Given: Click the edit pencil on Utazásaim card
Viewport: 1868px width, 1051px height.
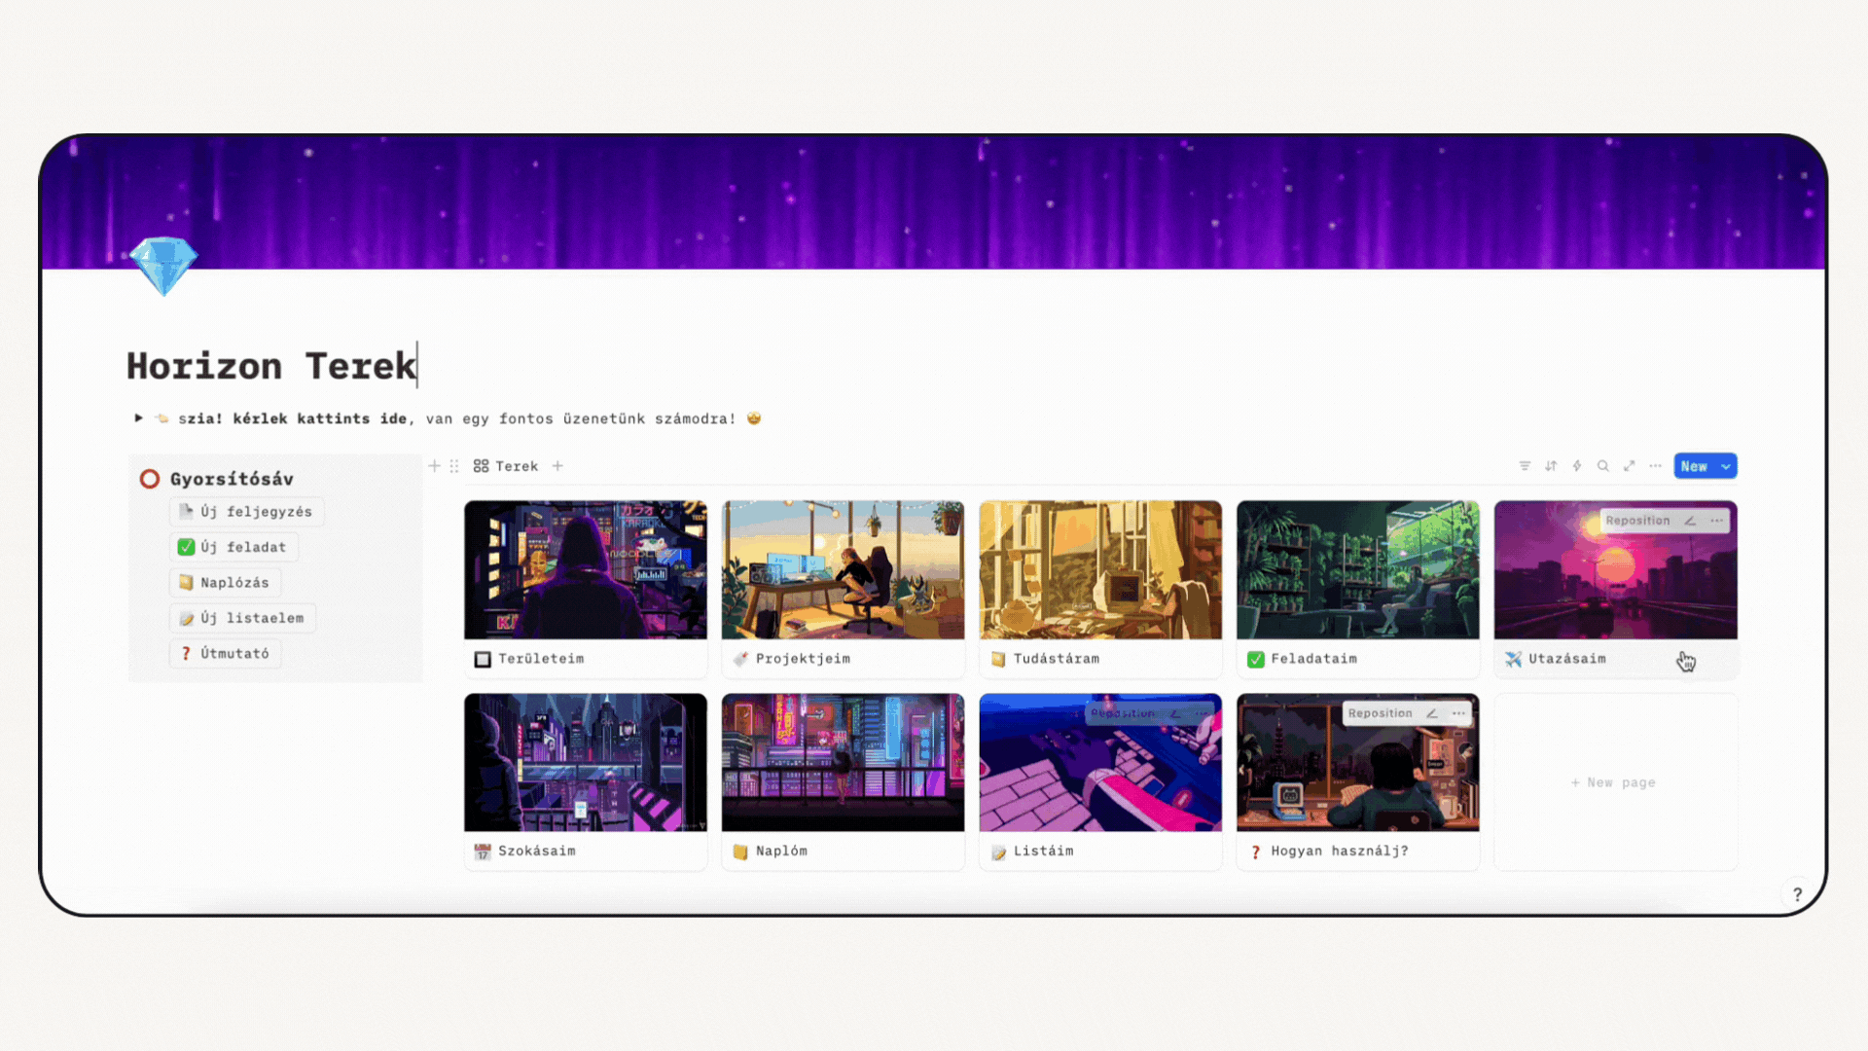Looking at the screenshot, I should pos(1690,521).
